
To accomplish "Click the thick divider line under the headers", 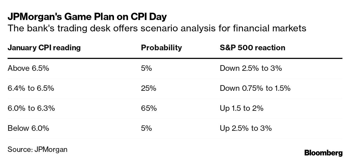I will tap(175, 58).
